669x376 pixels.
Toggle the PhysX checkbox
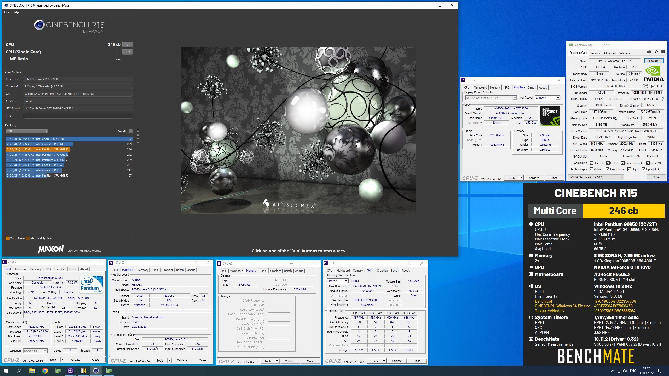(629, 169)
